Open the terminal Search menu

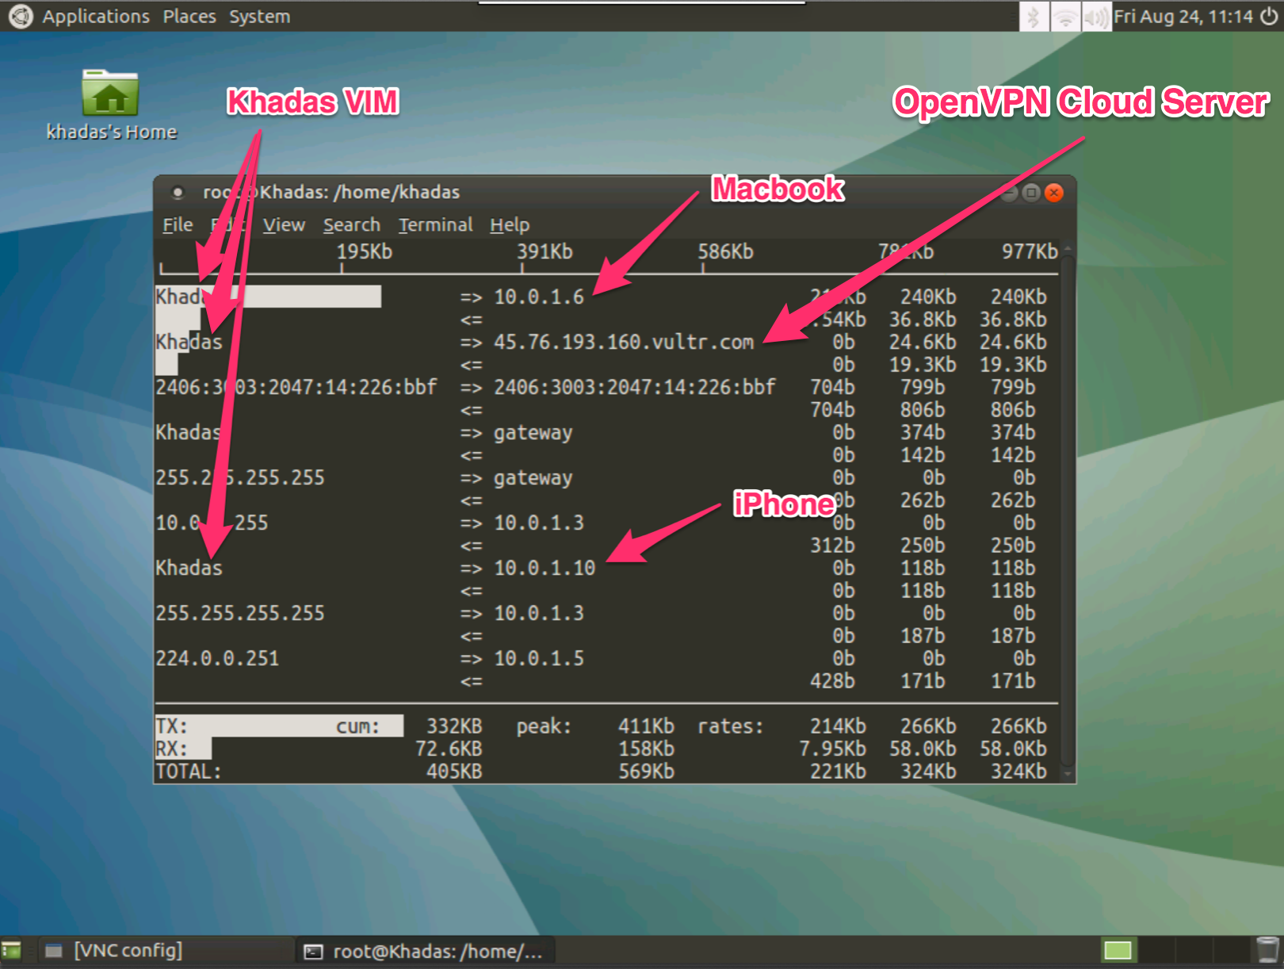pyautogui.click(x=351, y=225)
